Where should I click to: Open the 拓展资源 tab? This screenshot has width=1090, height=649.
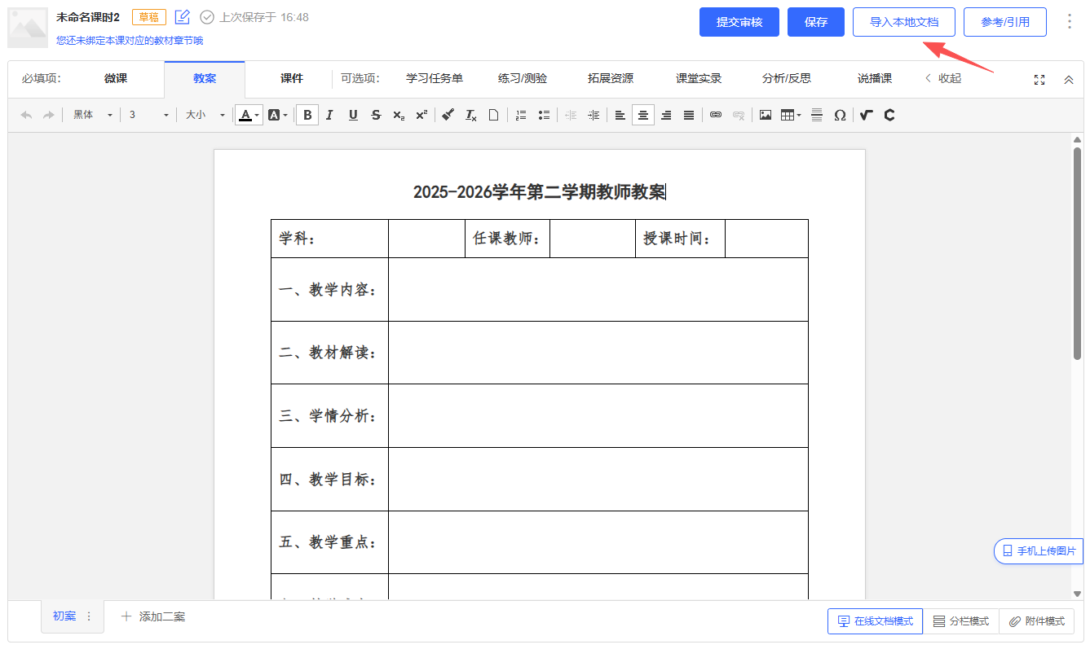tap(611, 79)
